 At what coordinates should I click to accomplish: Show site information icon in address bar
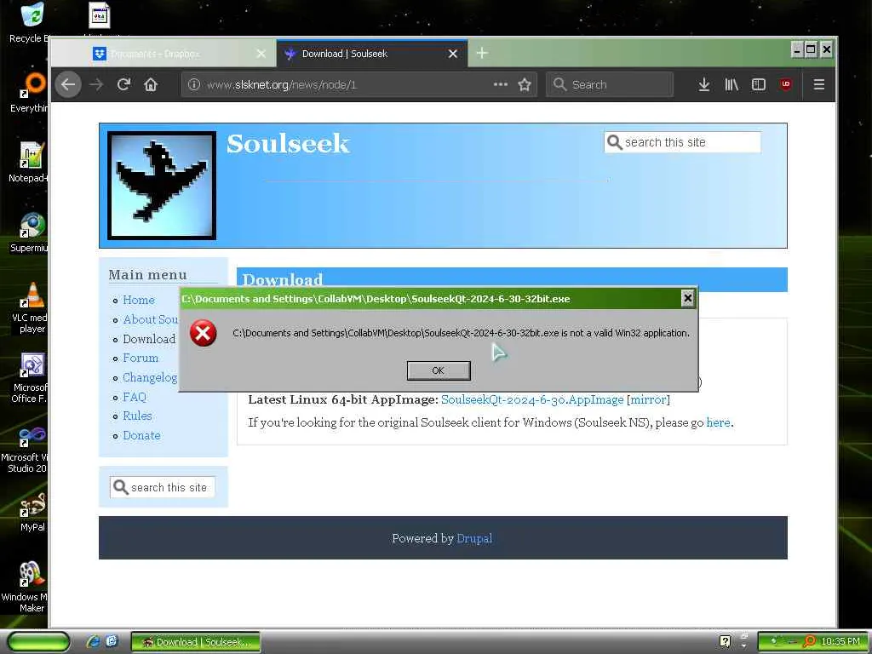click(193, 84)
